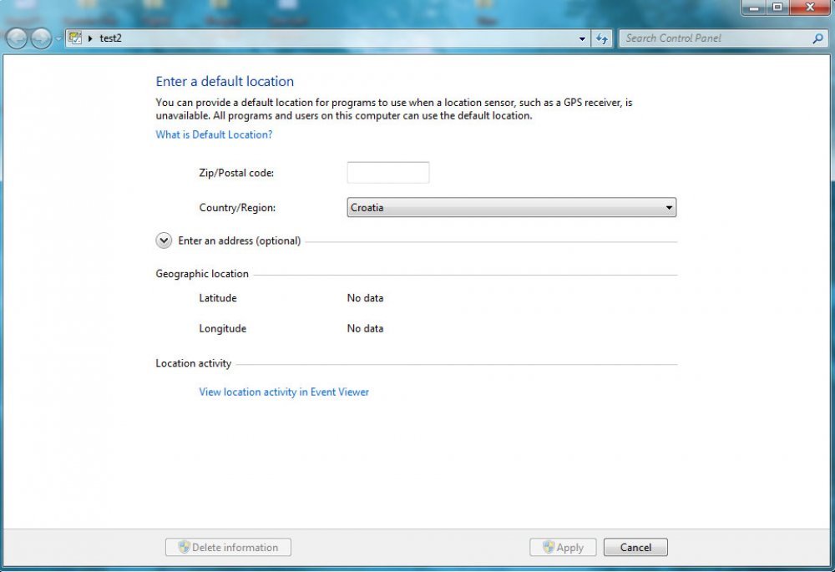Viewport: 835px width, 572px height.
Task: Click the Location activity section label
Action: click(x=194, y=363)
